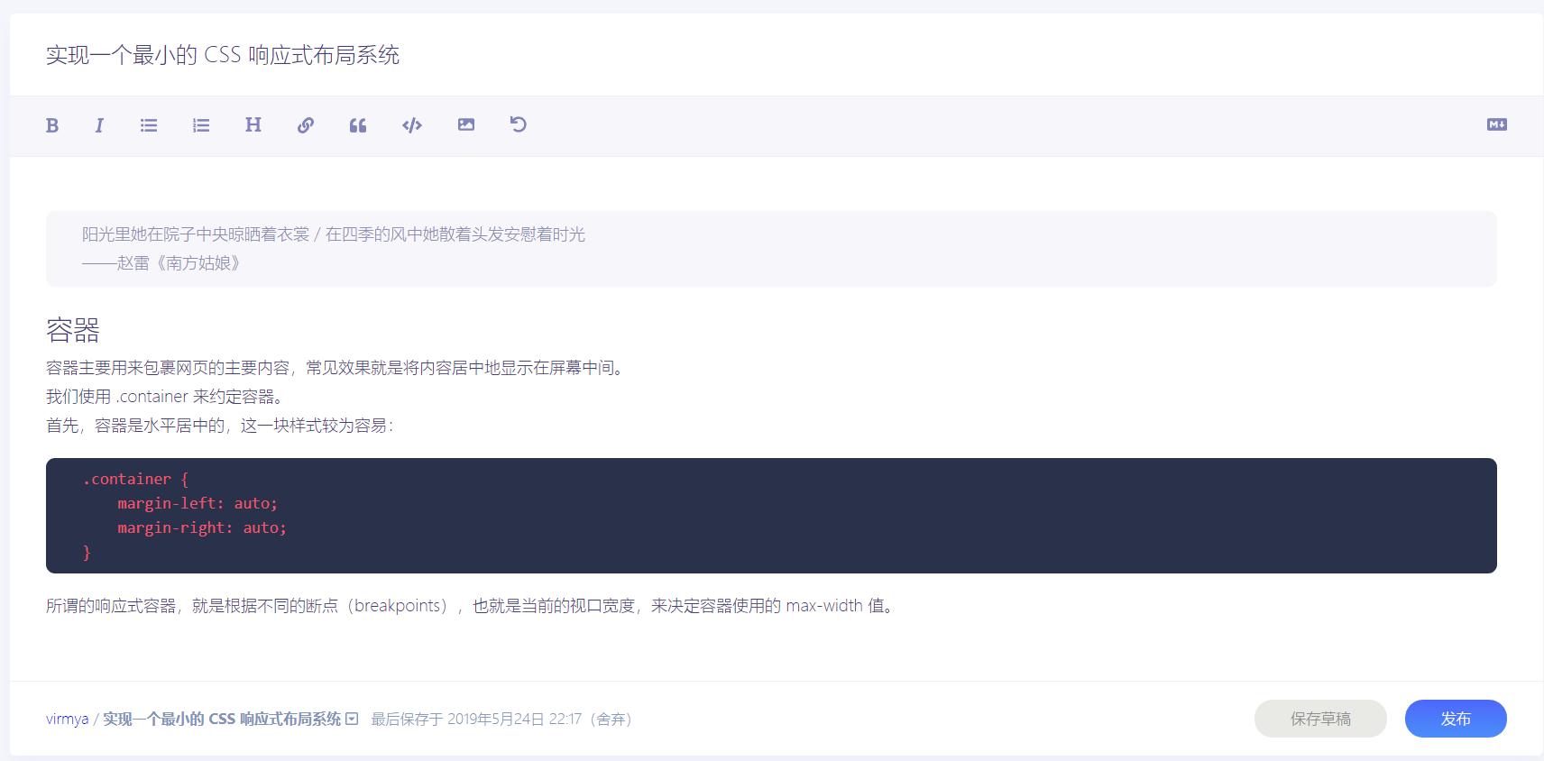The image size is (1544, 761).
Task: Click the 容器 heading in the editor
Action: tap(73, 330)
